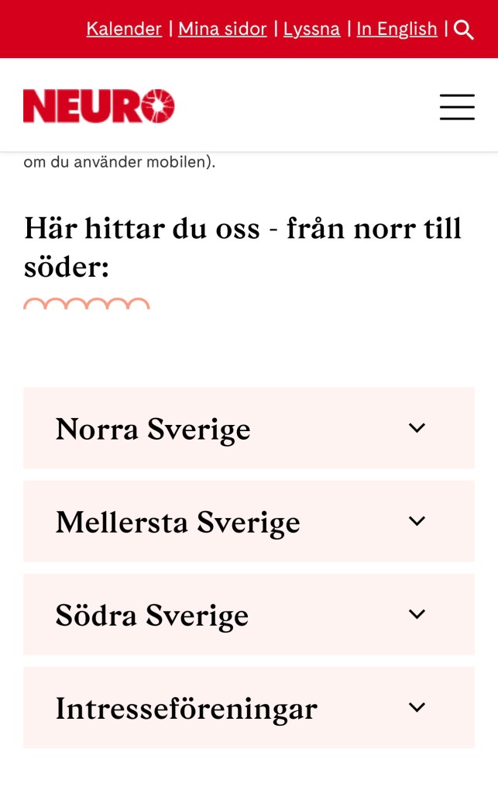The image size is (498, 794).
Task: Click the Lyssna link
Action: pos(311,29)
